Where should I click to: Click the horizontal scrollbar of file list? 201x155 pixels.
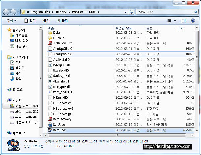[x=117, y=135]
